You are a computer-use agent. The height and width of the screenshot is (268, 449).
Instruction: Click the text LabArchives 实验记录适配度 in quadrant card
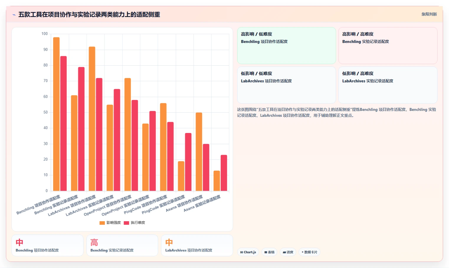pos(368,81)
